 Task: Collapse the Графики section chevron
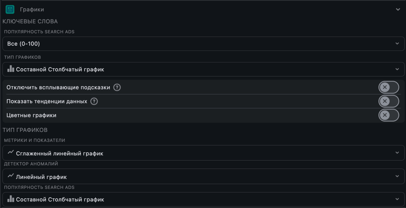(398, 10)
